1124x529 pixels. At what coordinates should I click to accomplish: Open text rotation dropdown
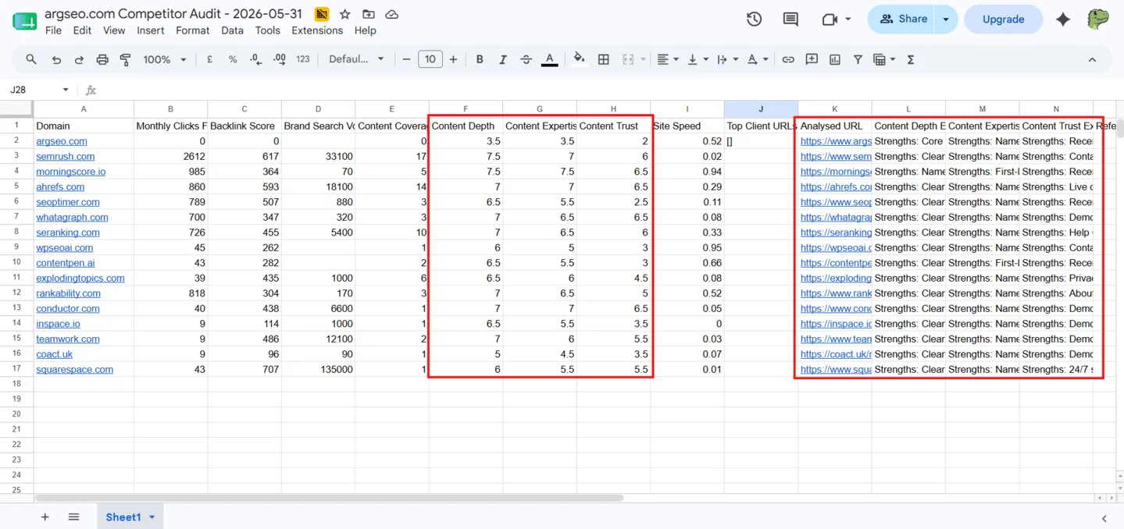pyautogui.click(x=757, y=59)
